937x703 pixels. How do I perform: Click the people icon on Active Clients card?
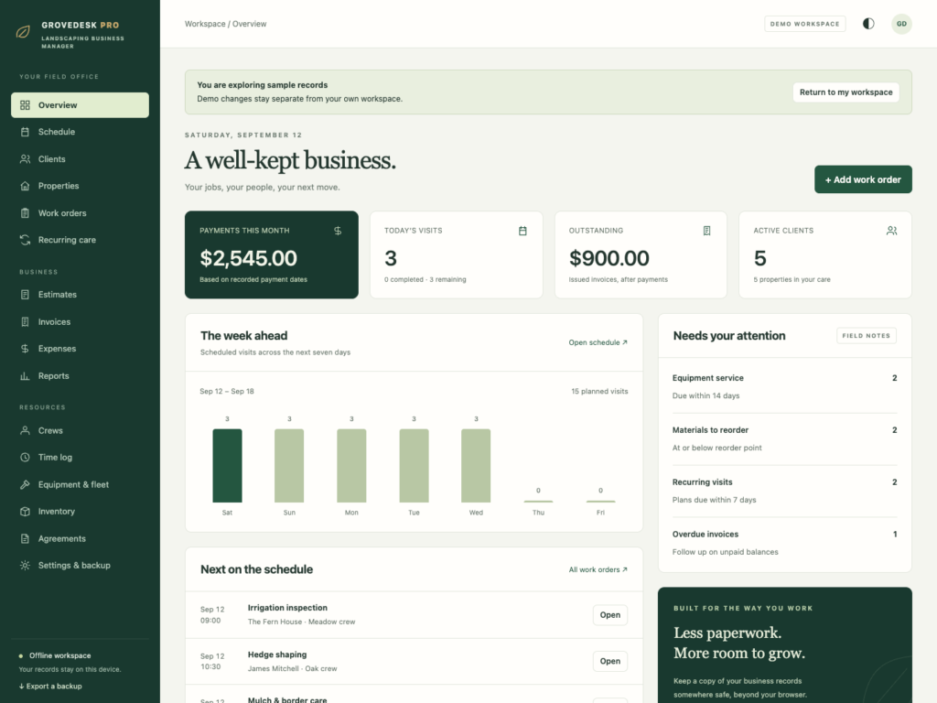[x=891, y=231]
